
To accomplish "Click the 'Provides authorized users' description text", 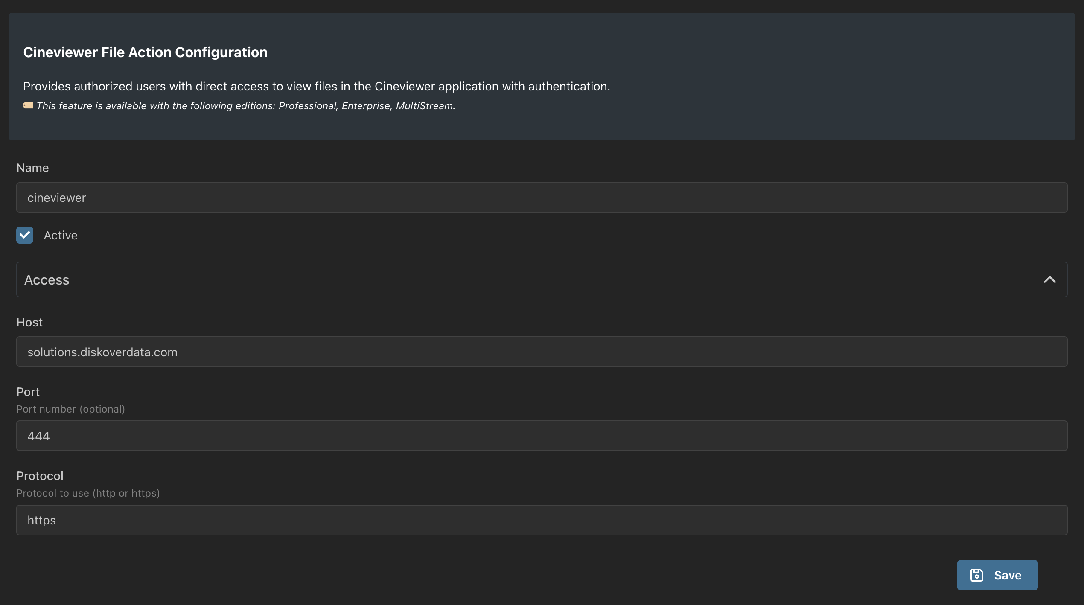I will [317, 86].
